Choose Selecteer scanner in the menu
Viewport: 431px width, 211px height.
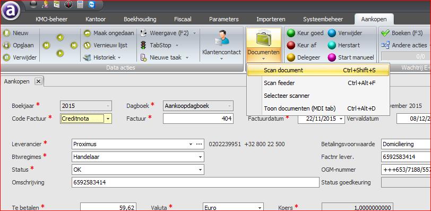tap(318, 96)
